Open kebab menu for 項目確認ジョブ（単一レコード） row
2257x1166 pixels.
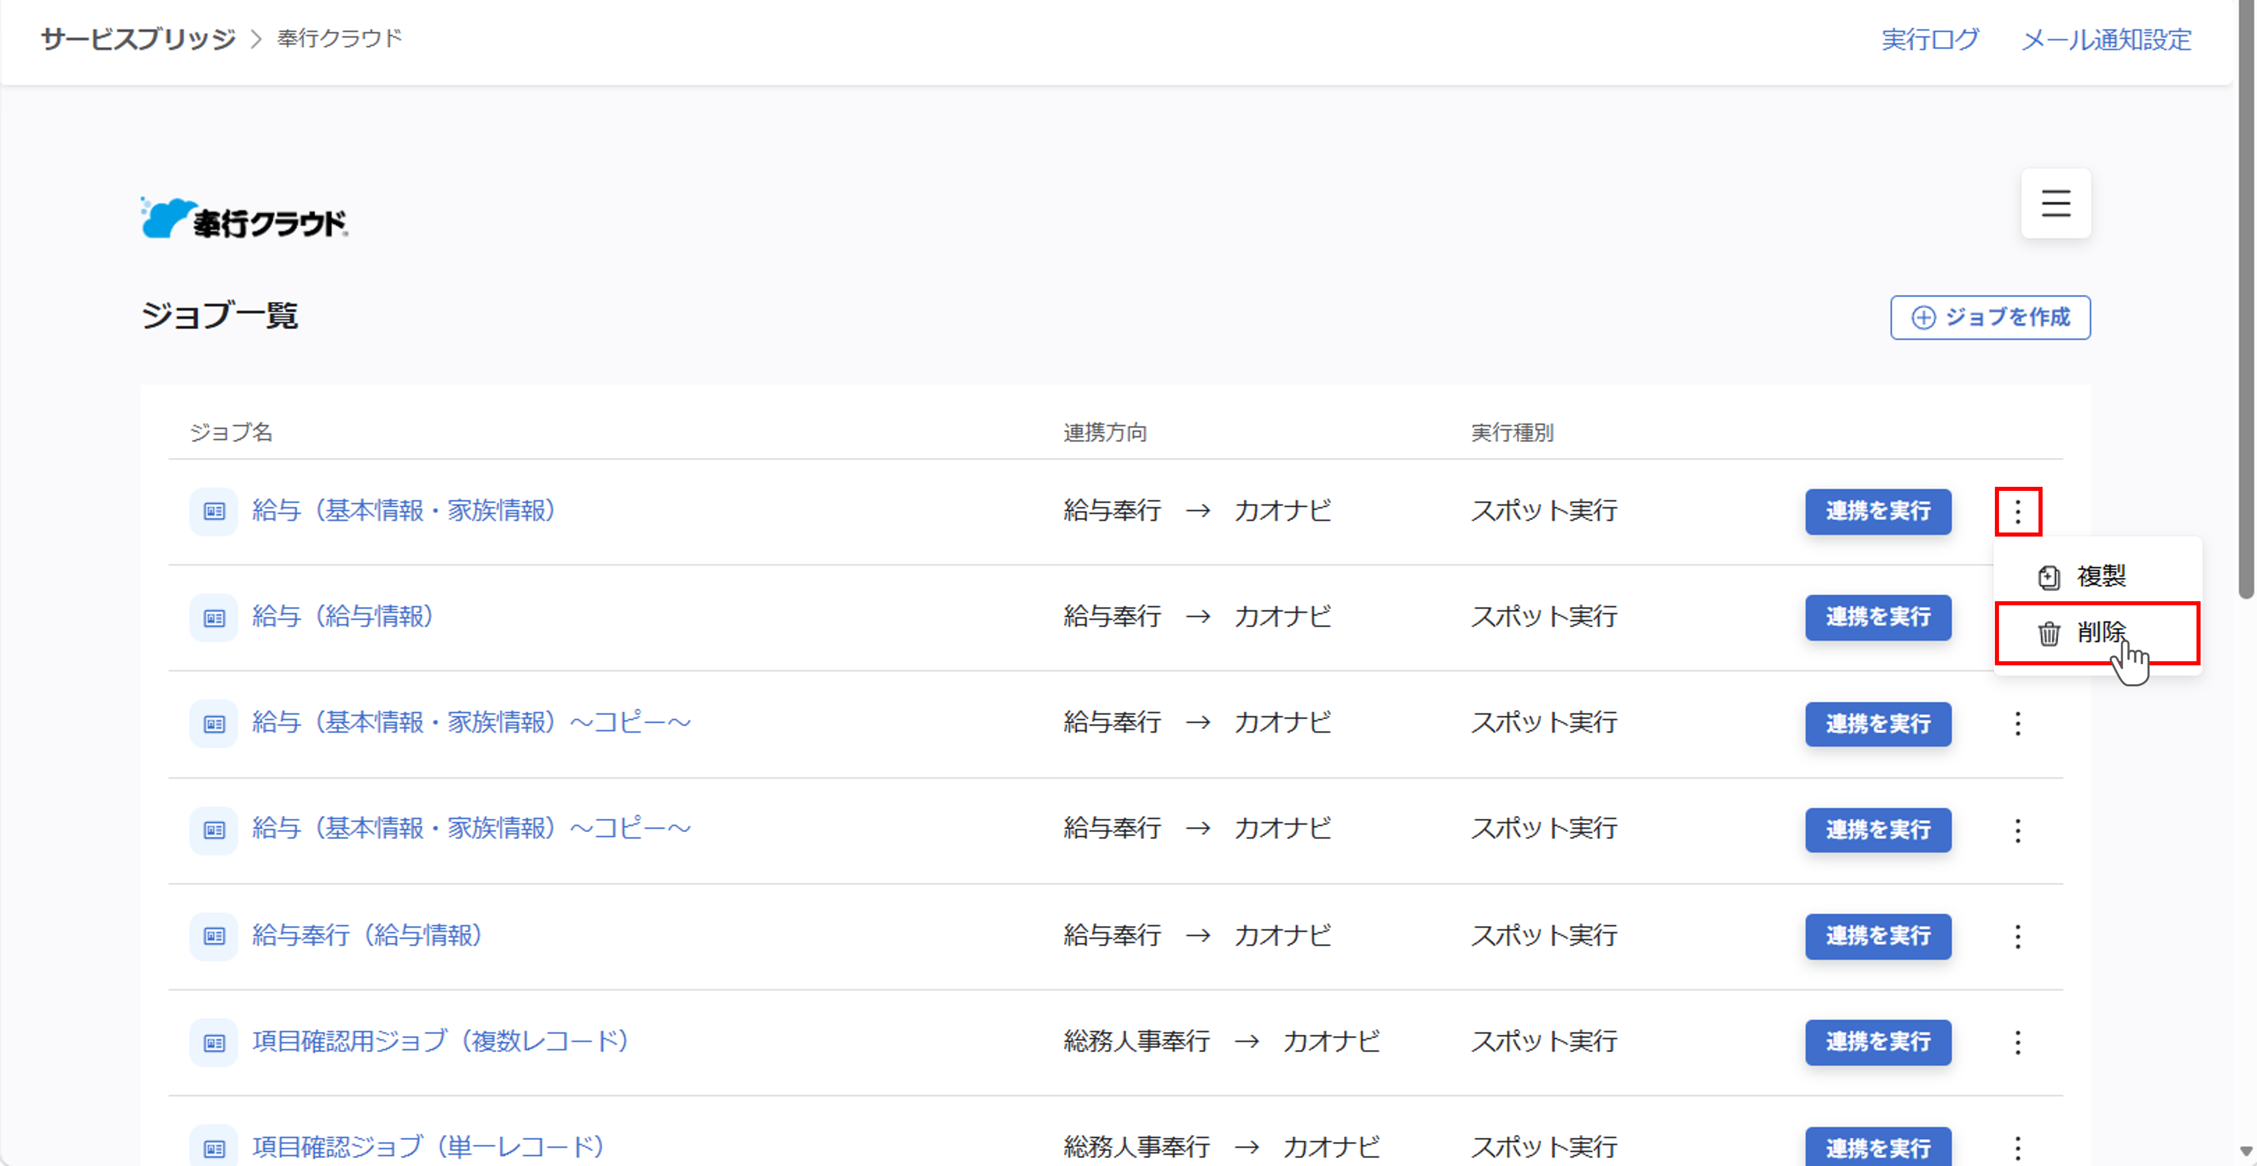click(2018, 1148)
